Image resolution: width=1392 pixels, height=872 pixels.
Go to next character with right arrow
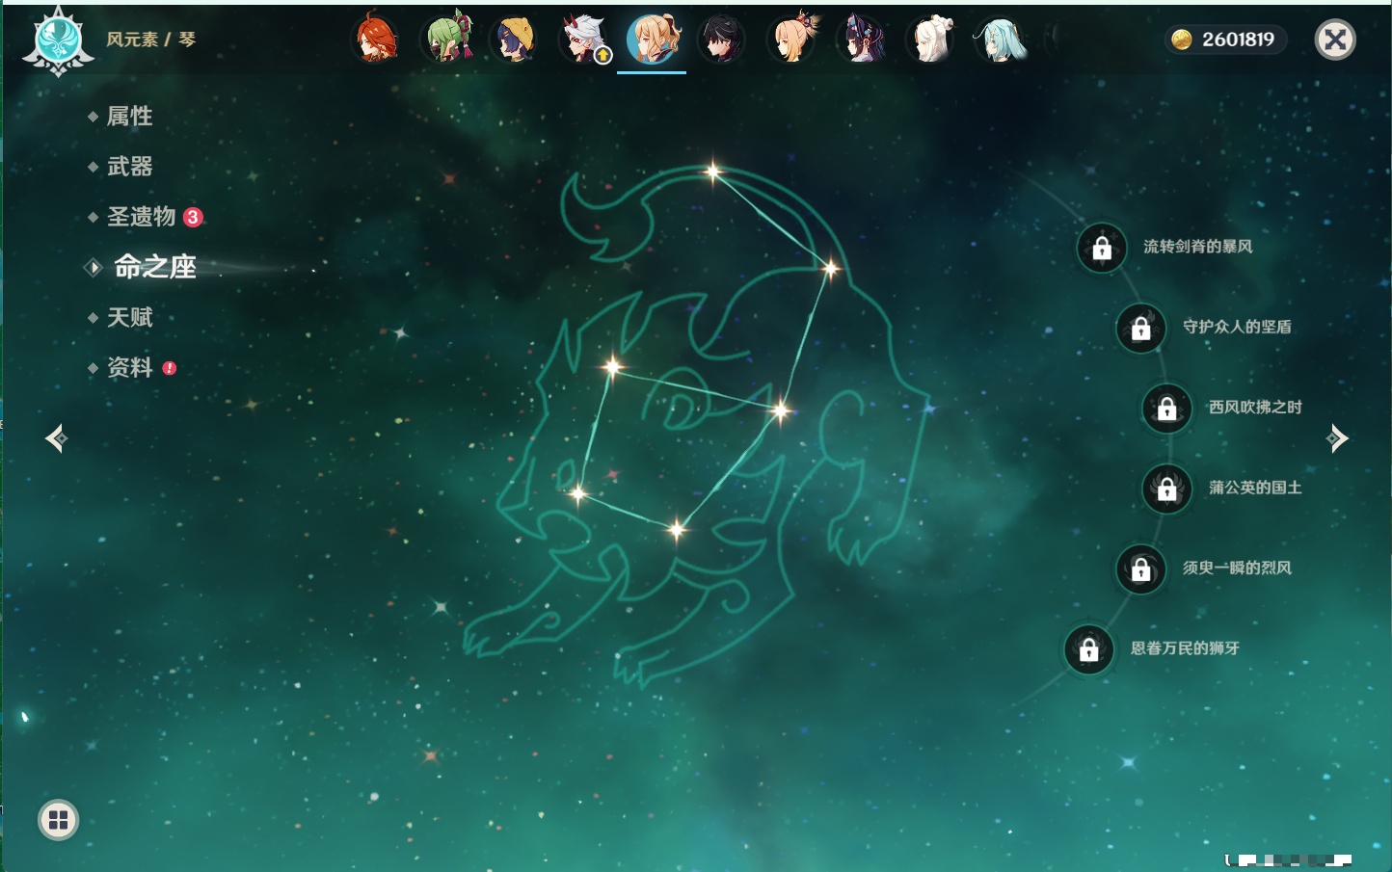click(x=1337, y=438)
